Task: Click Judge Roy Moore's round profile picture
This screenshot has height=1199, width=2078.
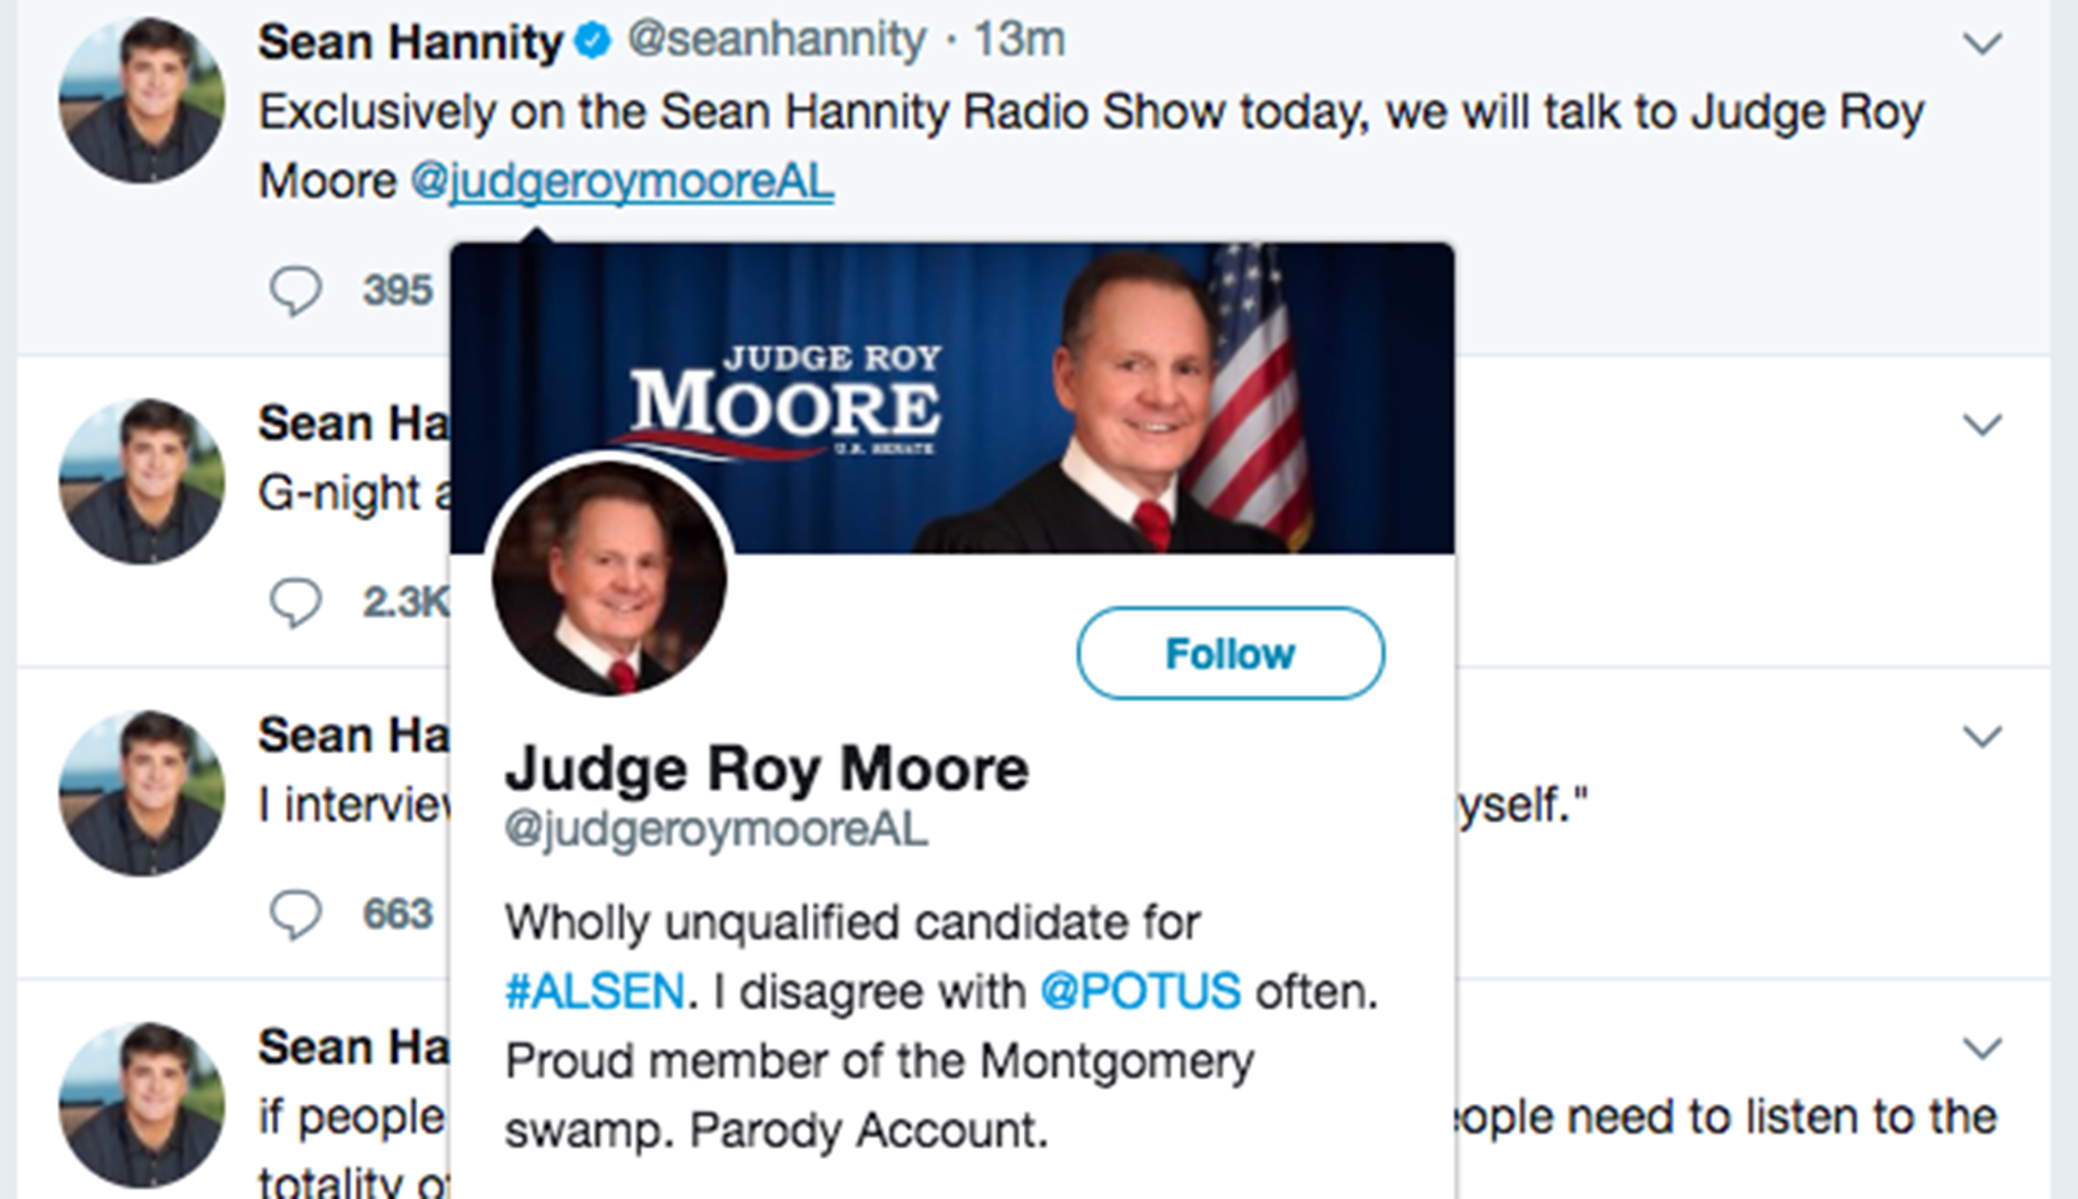Action: (x=609, y=578)
